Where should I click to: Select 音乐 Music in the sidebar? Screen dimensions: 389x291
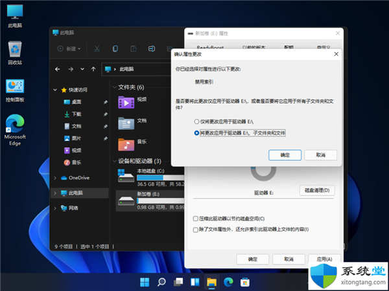(x=76, y=162)
